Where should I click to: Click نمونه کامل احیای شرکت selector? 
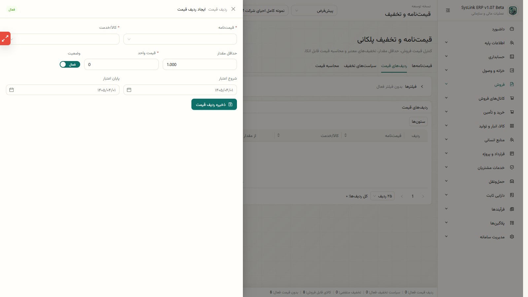[266, 11]
